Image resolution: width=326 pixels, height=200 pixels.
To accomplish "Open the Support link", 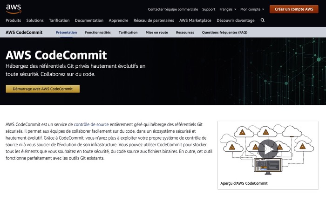I will (209, 9).
